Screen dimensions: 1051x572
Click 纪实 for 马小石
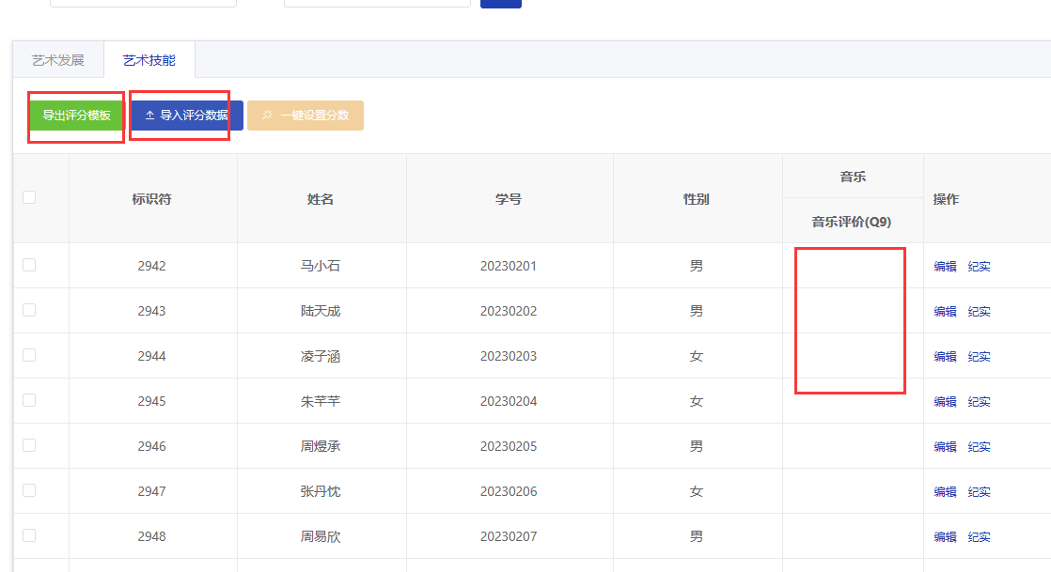[979, 267]
